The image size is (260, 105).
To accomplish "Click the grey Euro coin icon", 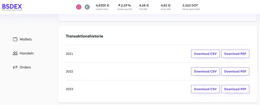I will click(x=87, y=7).
